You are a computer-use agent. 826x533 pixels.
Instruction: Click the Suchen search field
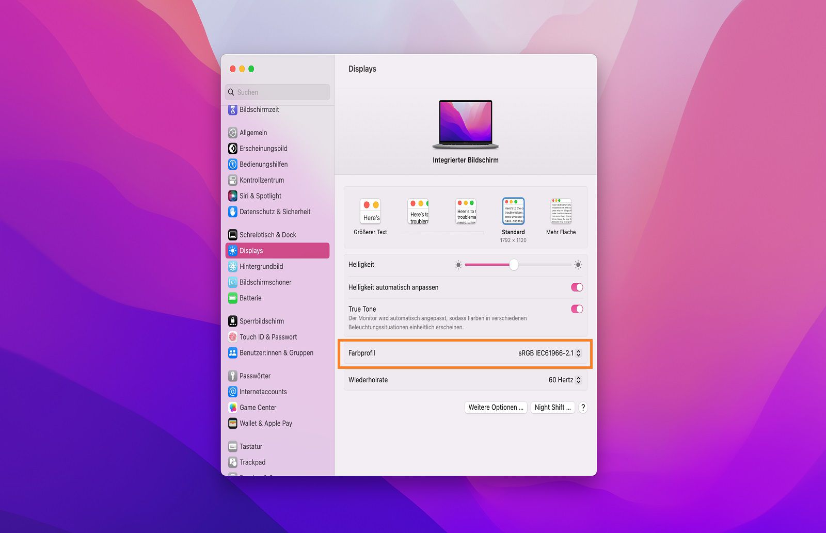278,92
